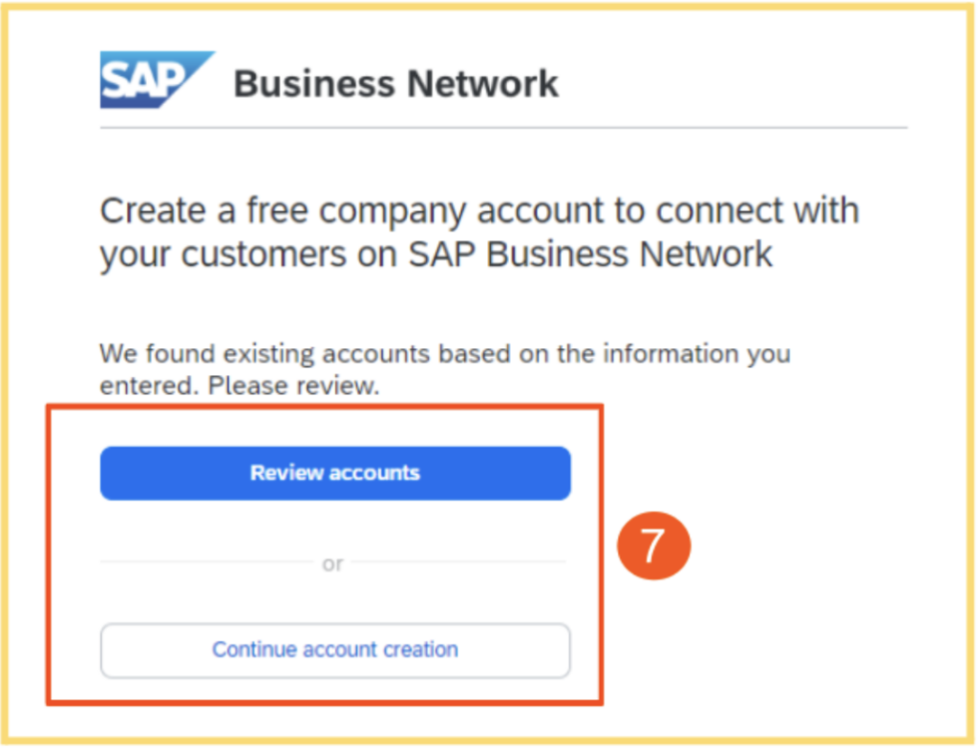The height and width of the screenshot is (748, 978).
Task: Click the orange step 7 badge
Action: pyautogui.click(x=653, y=546)
